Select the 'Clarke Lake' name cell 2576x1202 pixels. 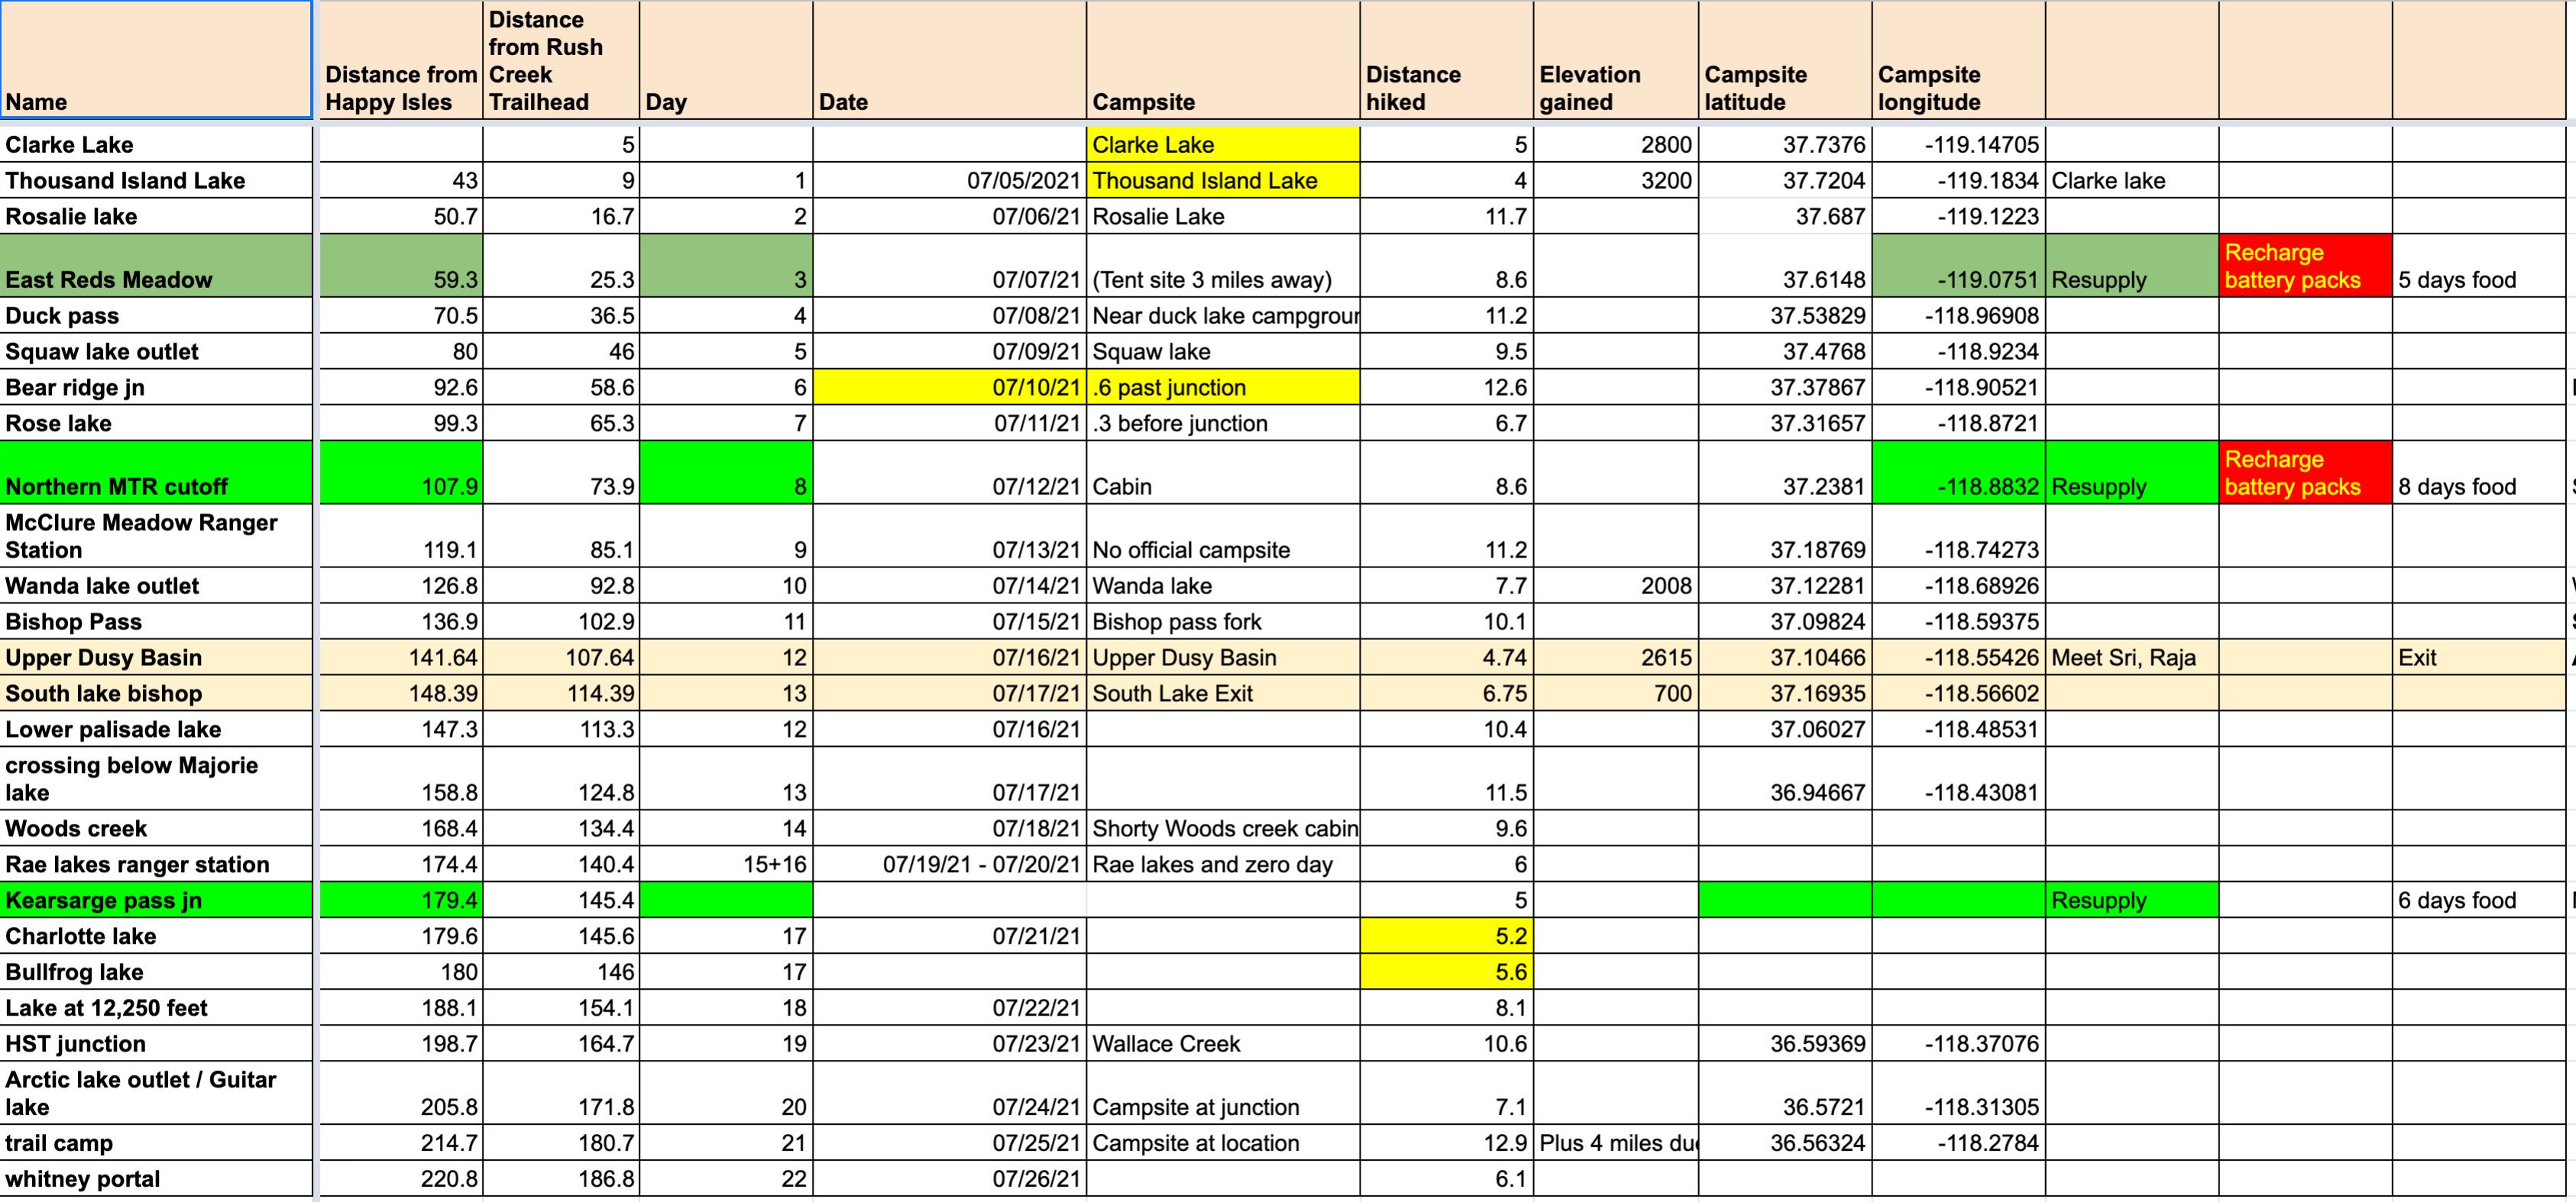click(x=157, y=144)
